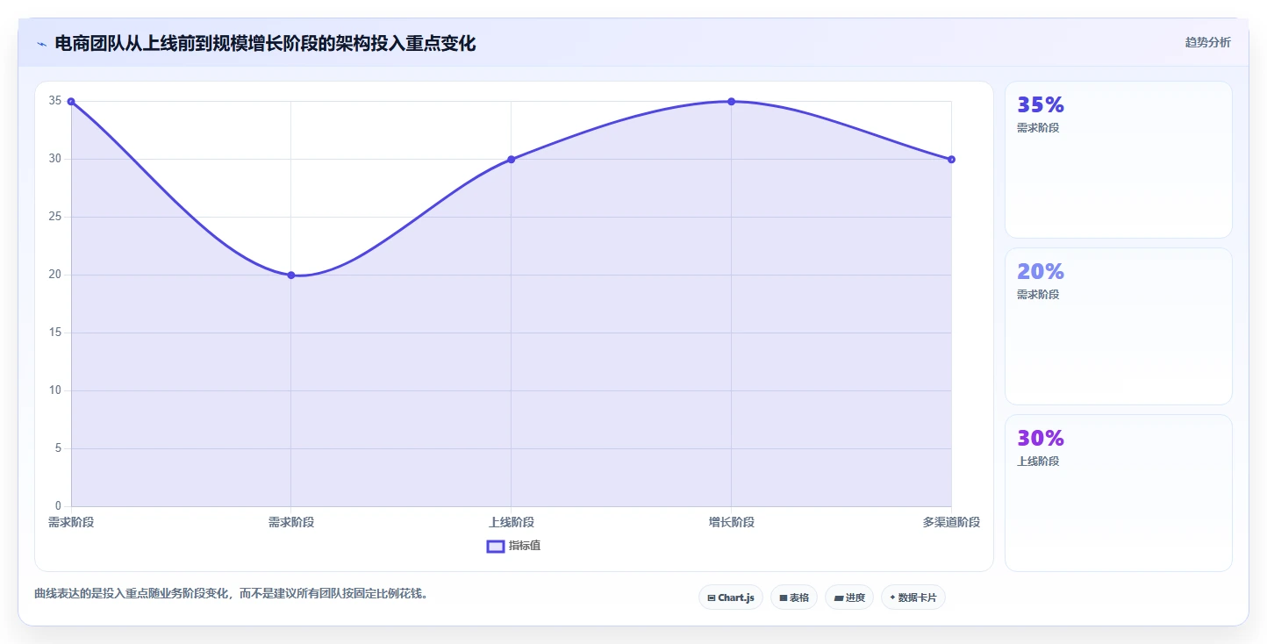Click the 表格 tag table icon
The image size is (1267, 644).
[x=784, y=597]
